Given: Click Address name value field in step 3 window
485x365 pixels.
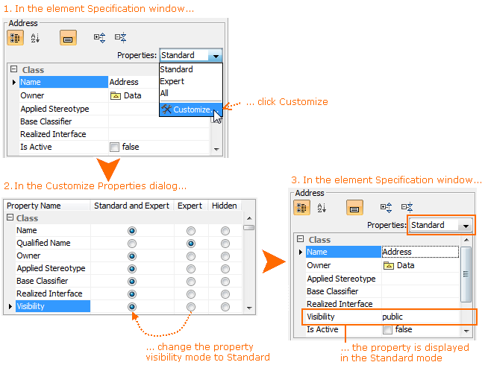Looking at the screenshot, I should pos(420,252).
